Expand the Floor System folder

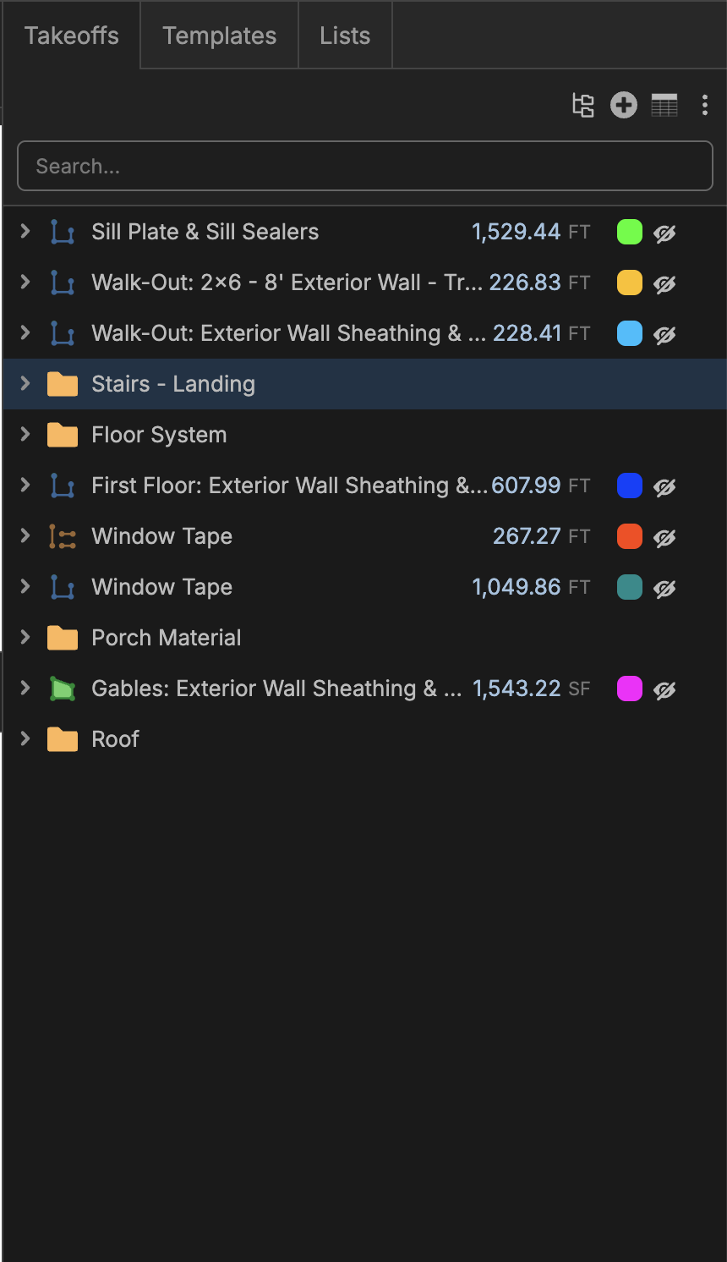(x=25, y=435)
